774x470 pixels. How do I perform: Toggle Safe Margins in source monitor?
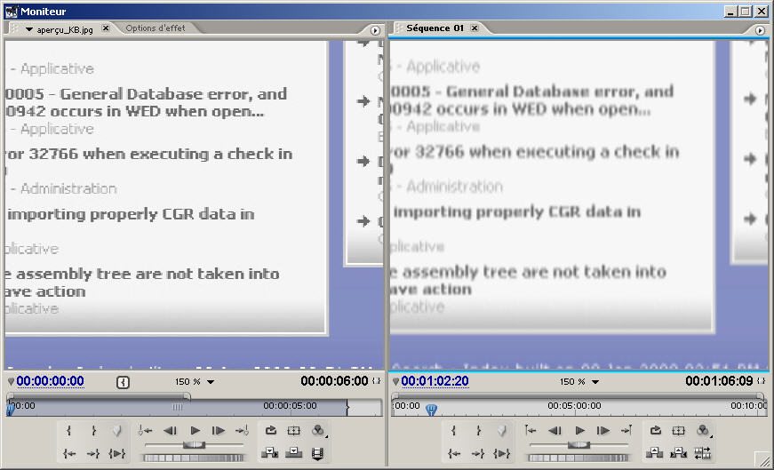[x=294, y=431]
